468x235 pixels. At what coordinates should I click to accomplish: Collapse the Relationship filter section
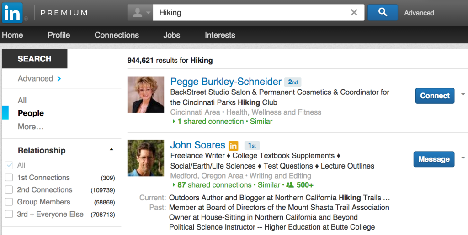[x=112, y=150]
